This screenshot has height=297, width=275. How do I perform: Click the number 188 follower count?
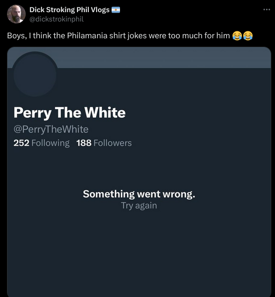click(84, 143)
